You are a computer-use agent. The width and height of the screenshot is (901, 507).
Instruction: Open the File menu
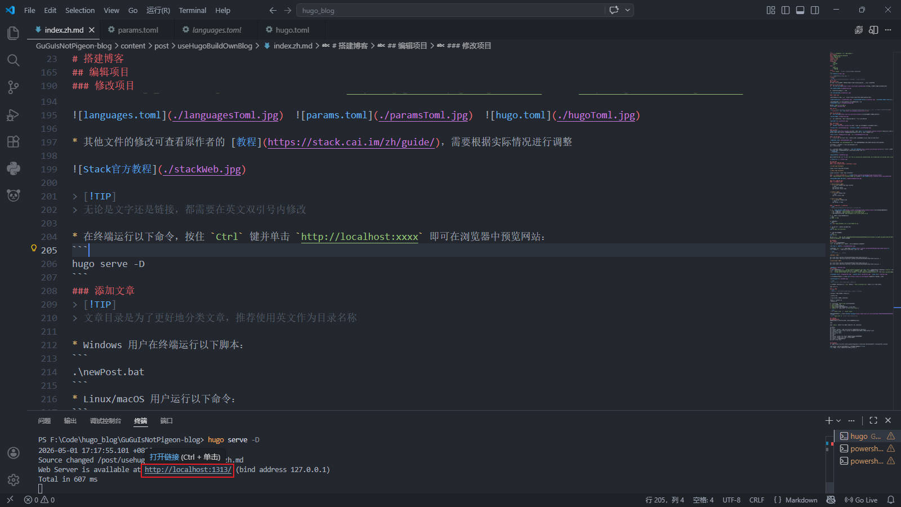coord(30,10)
